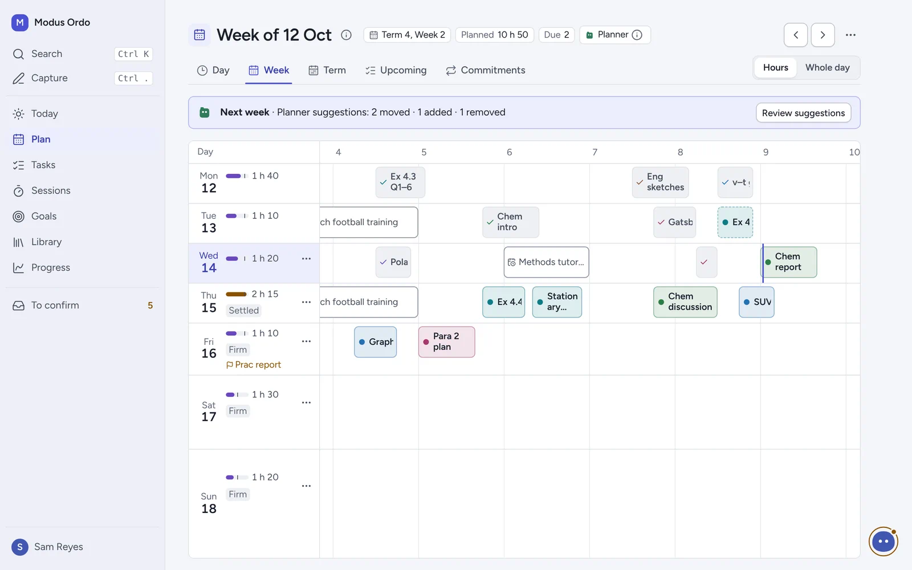Go to Today view

(x=83, y=114)
